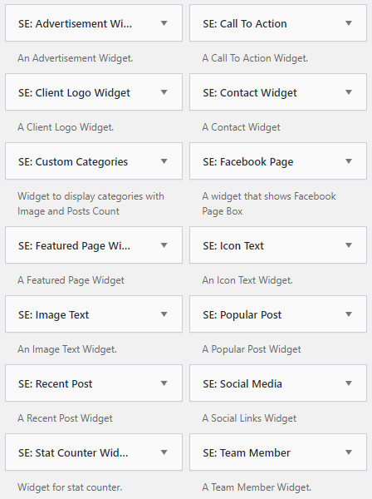
Task: Expand the SE: Advertisement widget arrow
Action: pos(164,23)
